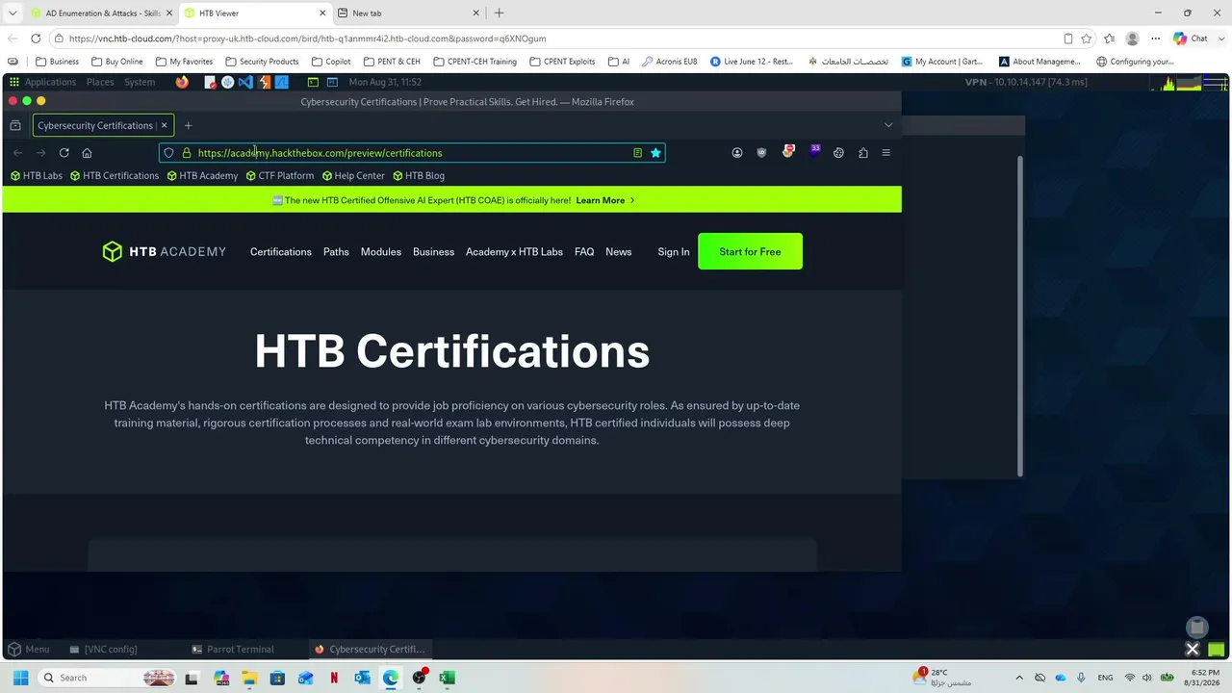View site security padlock info in Firefox
This screenshot has height=693, width=1232.
pyautogui.click(x=187, y=153)
